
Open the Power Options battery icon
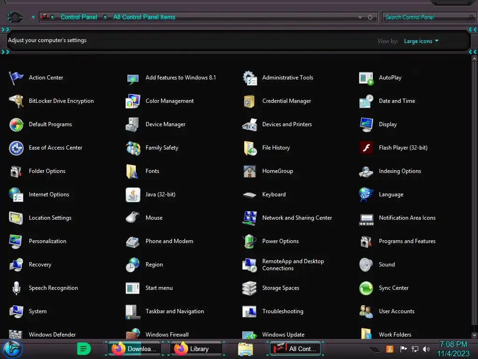tap(250, 242)
